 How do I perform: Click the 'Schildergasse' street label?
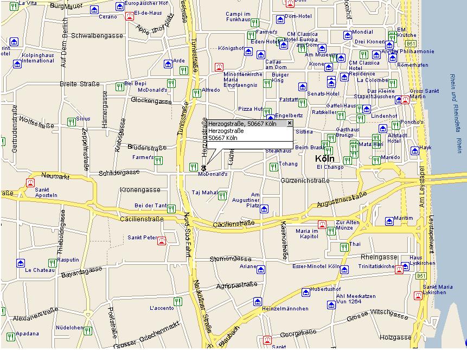[119, 173]
